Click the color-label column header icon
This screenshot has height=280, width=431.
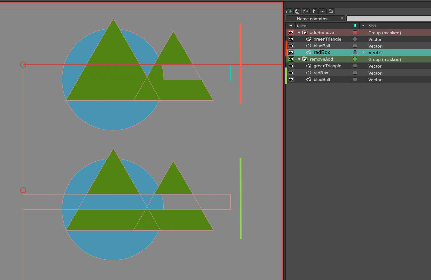355,26
